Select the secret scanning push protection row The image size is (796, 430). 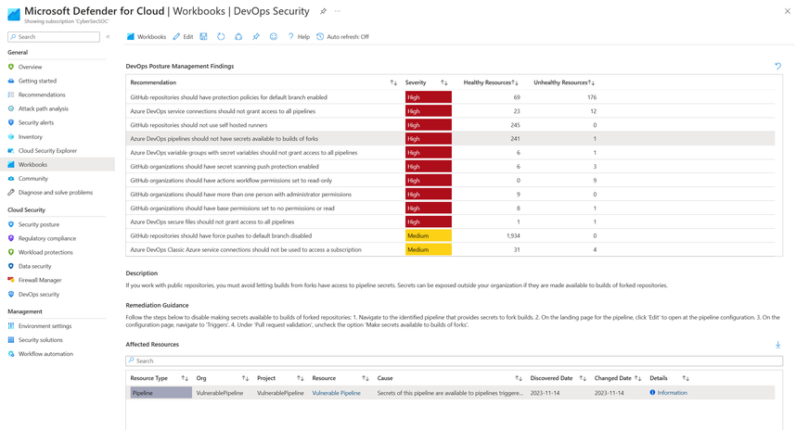pos(450,166)
